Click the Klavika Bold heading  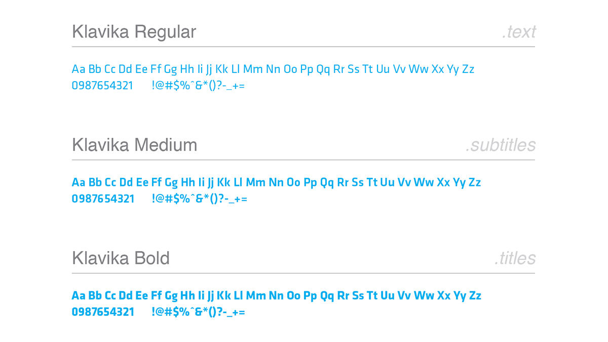pos(121,258)
